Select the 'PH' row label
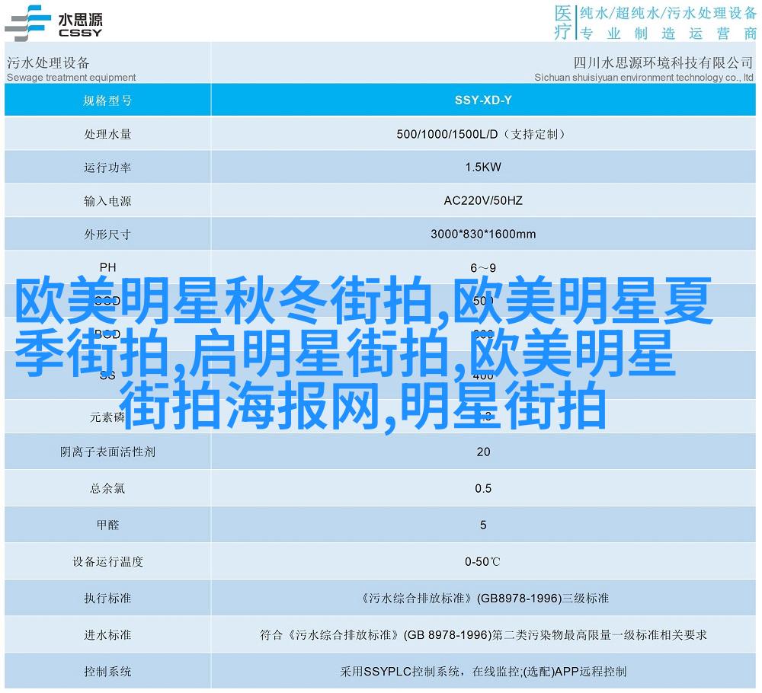 (x=108, y=267)
